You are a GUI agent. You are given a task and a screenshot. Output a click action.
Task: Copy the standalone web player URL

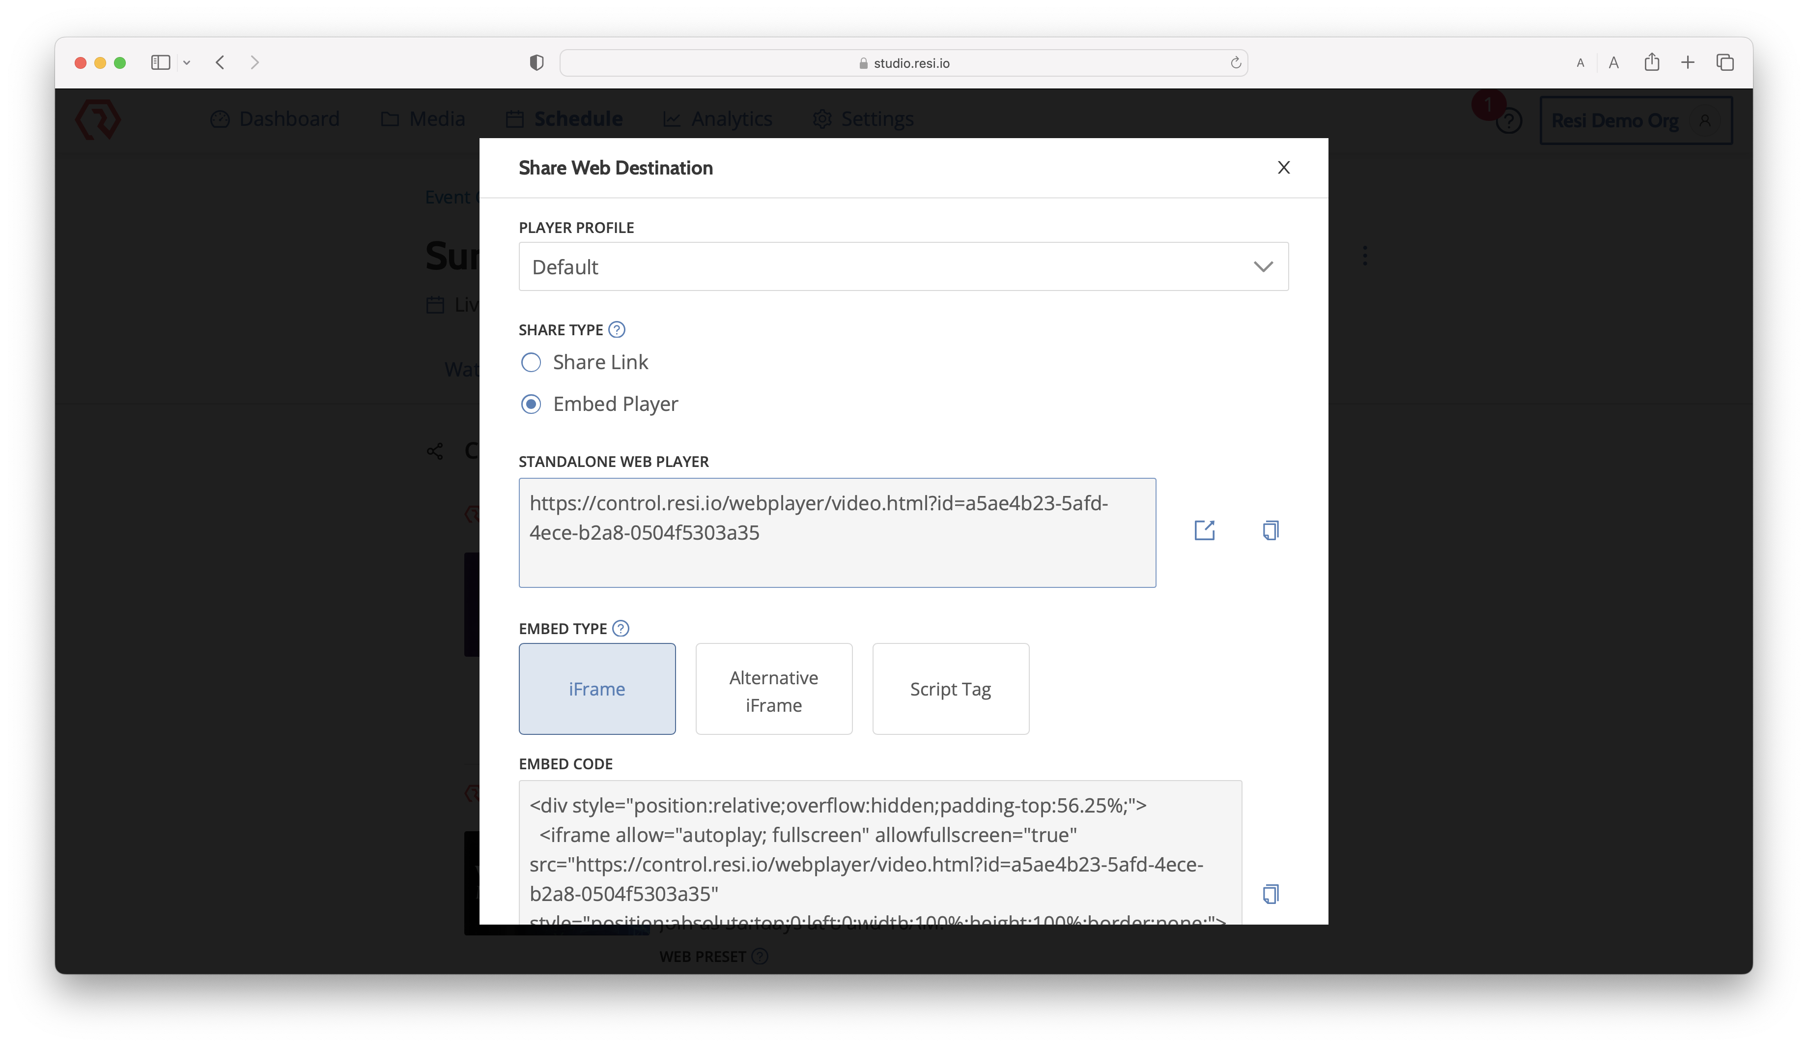(x=1270, y=530)
